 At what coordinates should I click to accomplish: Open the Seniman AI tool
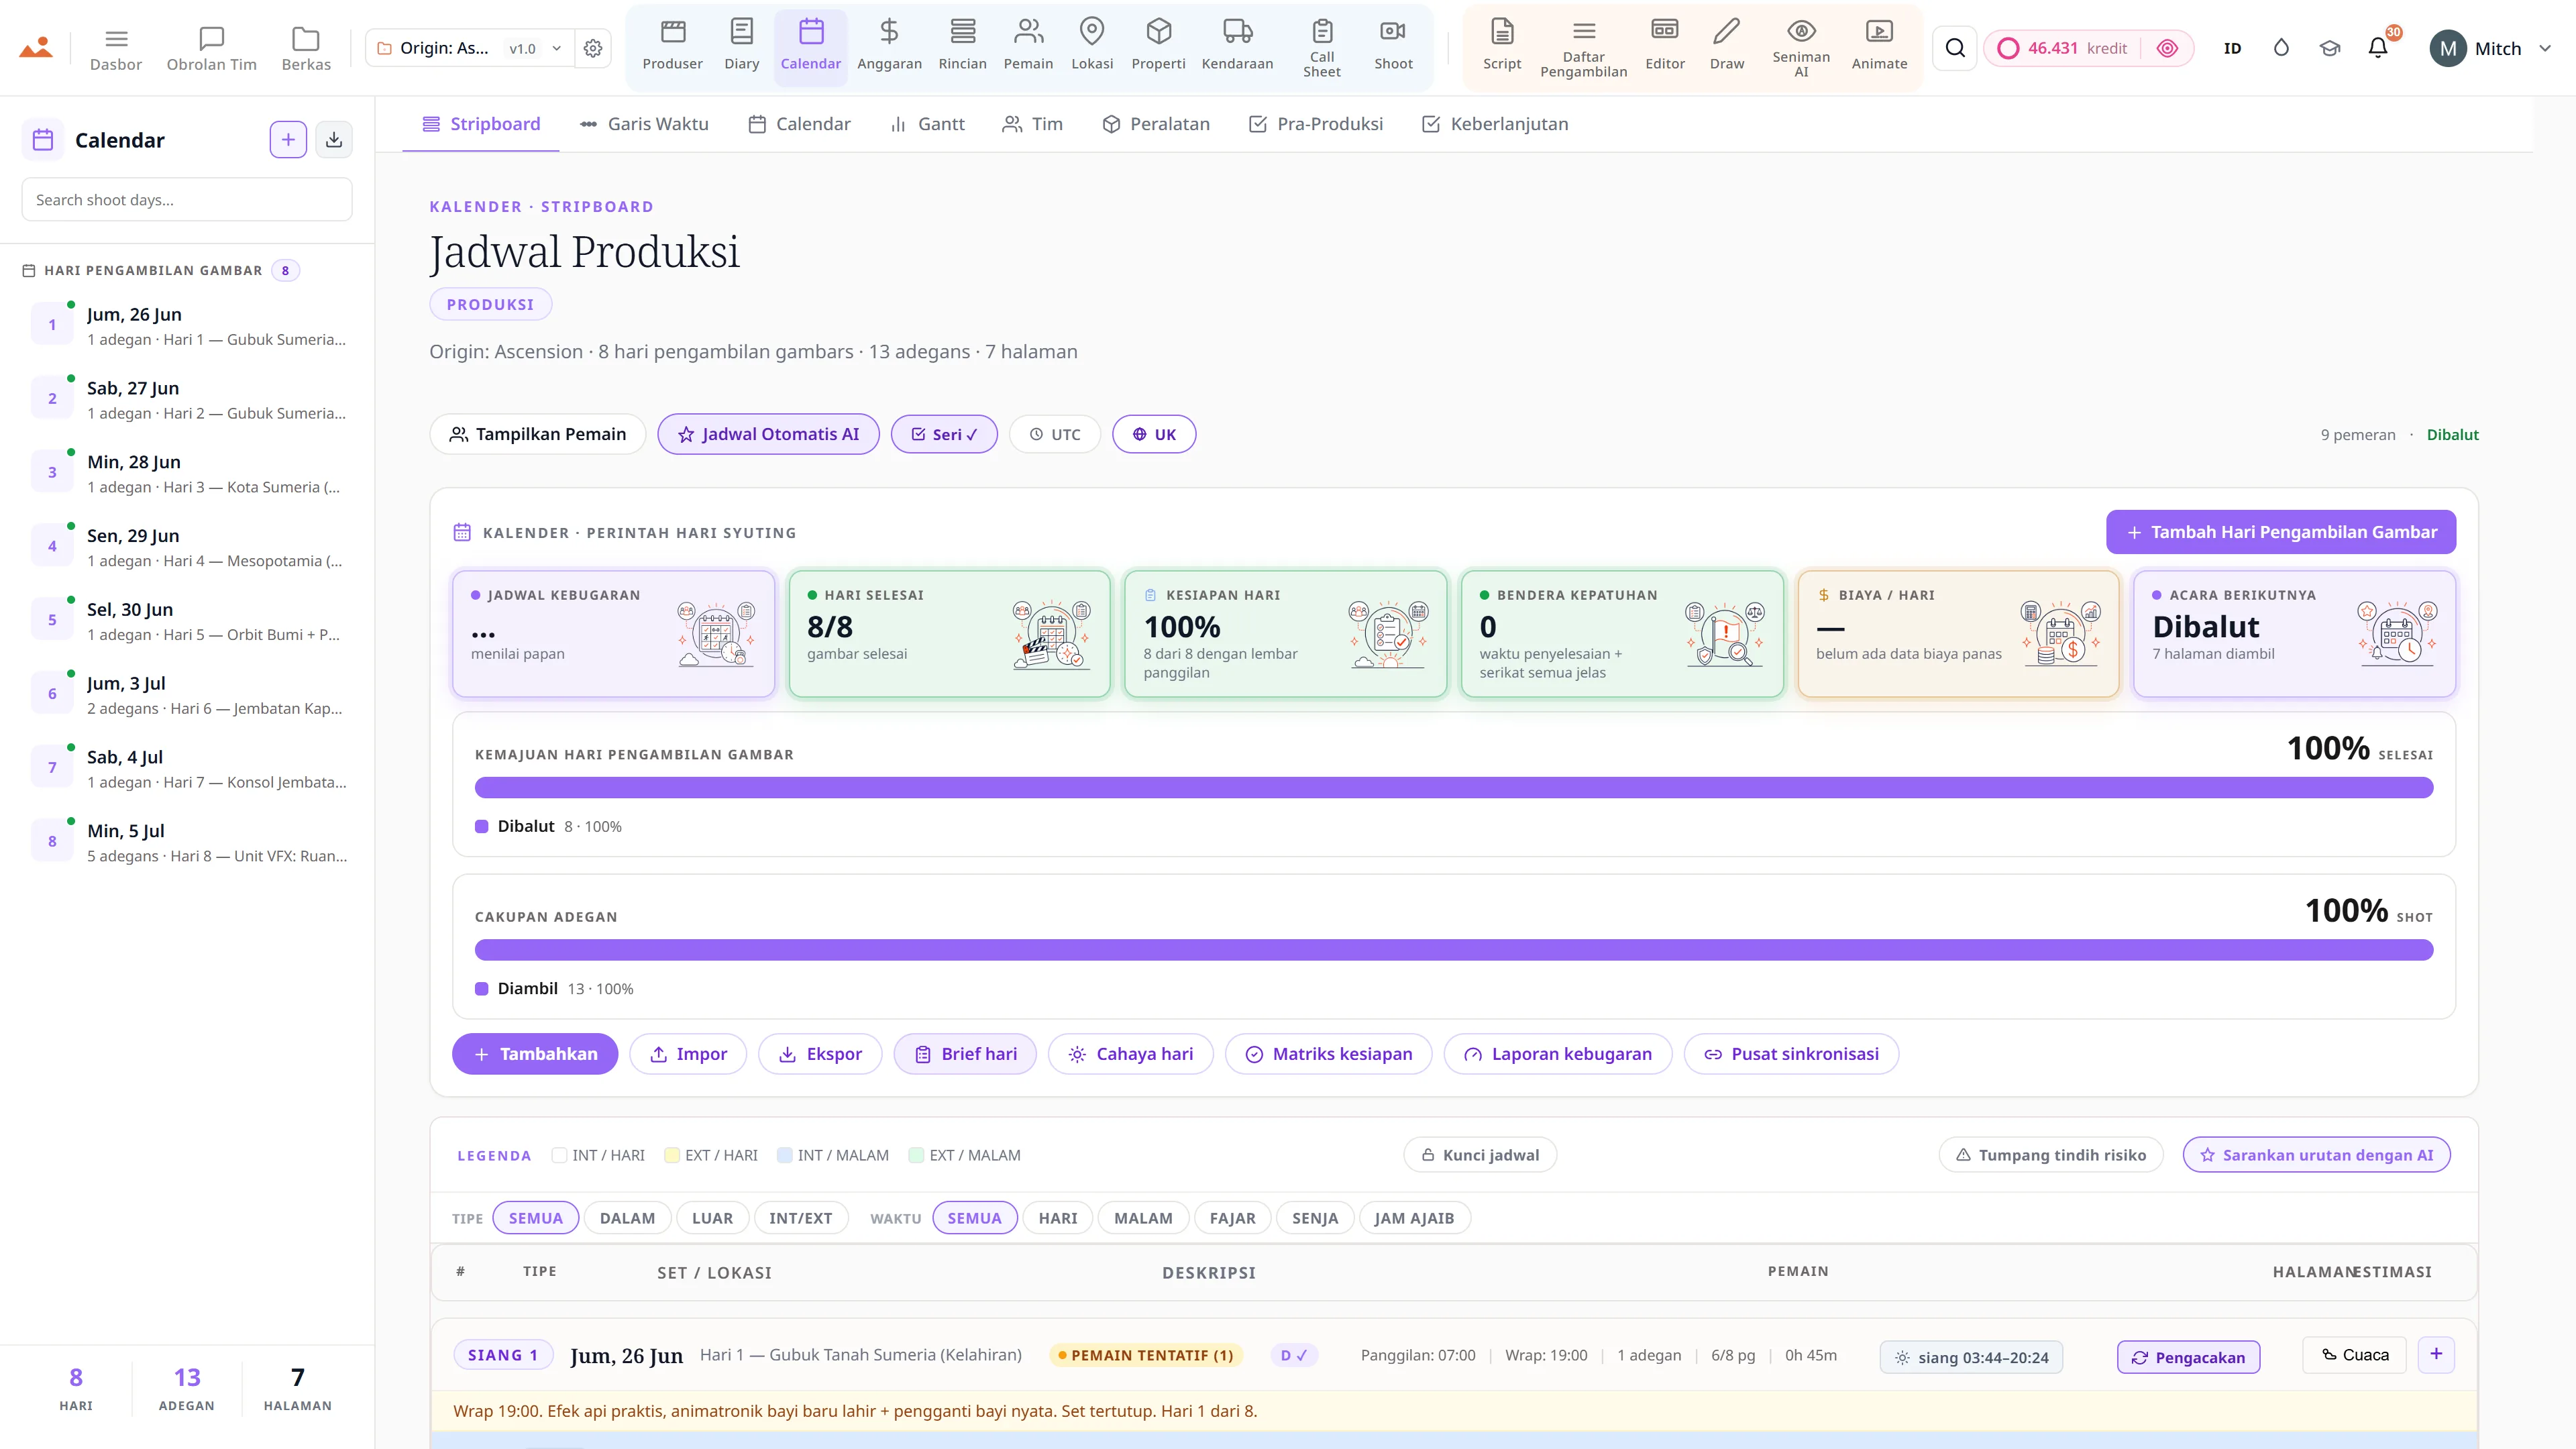click(x=1800, y=48)
